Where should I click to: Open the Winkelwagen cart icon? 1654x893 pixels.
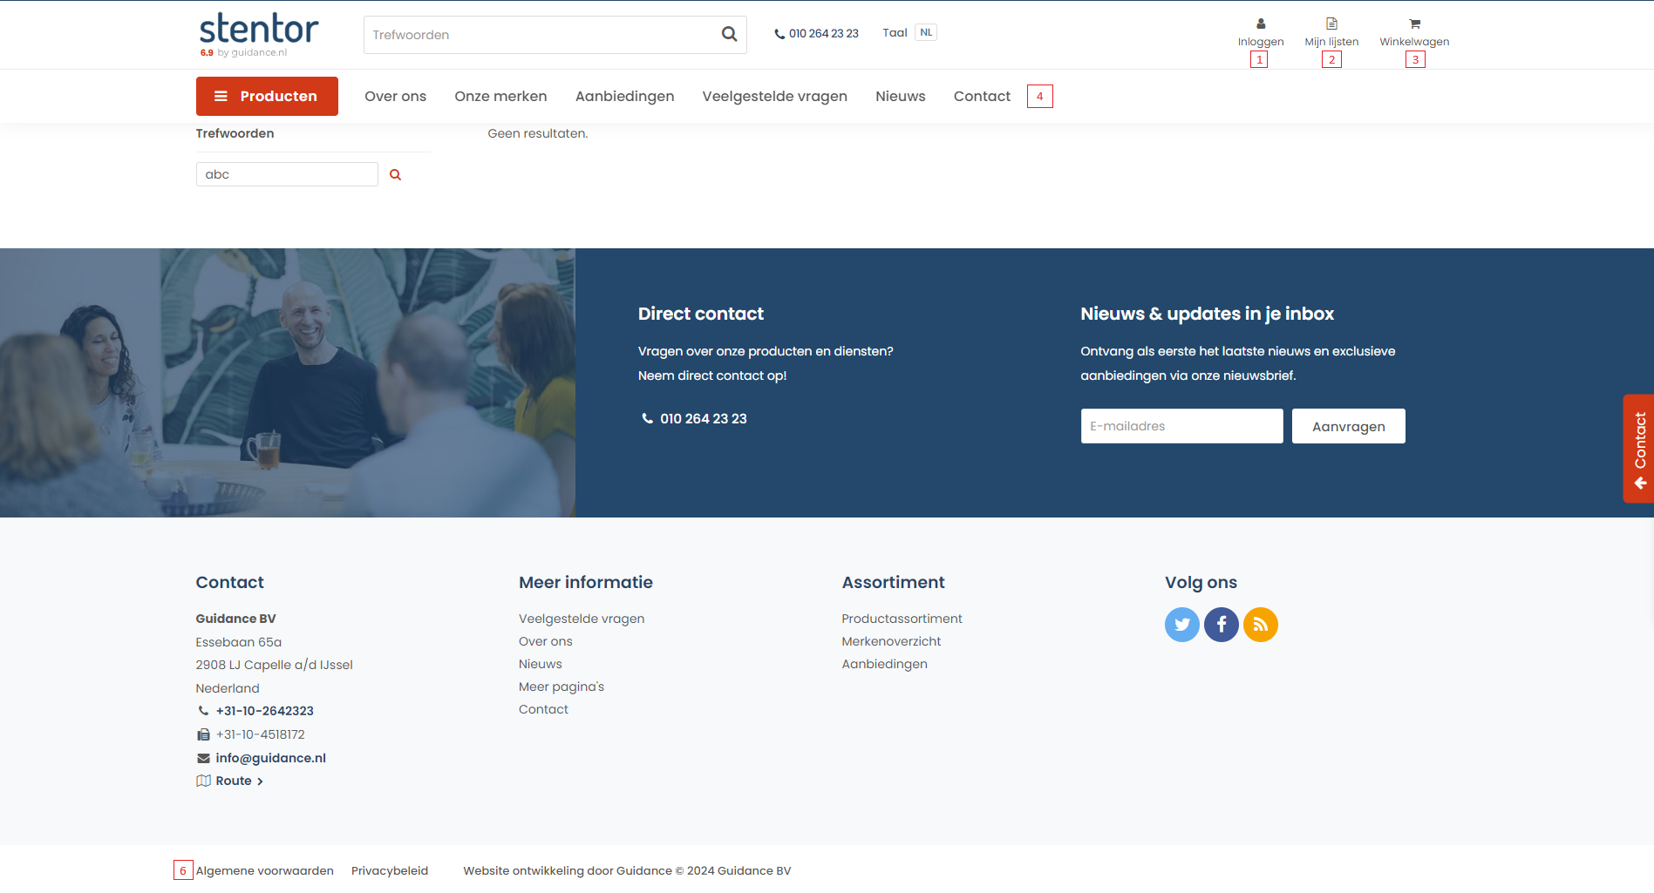click(x=1414, y=24)
